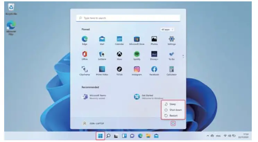Choose Shut down from the power menu
Screen dimensions: 258x142
(x=173, y=110)
